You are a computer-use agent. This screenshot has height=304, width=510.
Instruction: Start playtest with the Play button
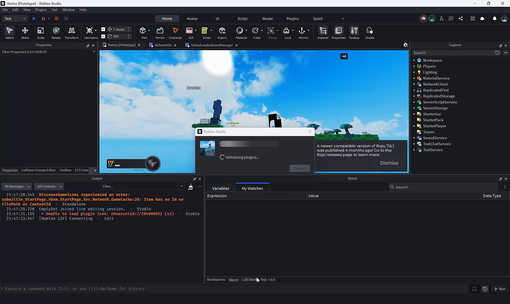pos(34,18)
